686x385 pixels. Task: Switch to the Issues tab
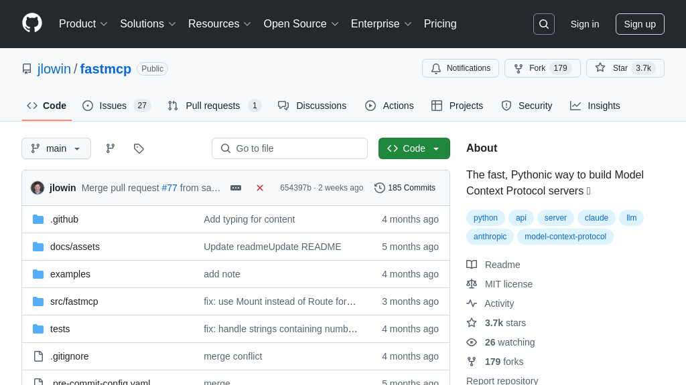pos(117,106)
